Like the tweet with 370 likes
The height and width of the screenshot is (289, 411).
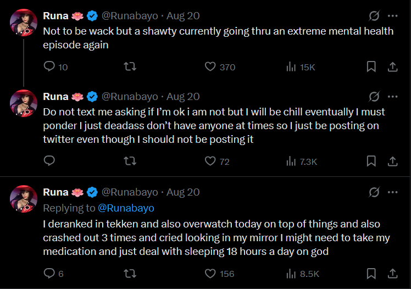pyautogui.click(x=210, y=67)
